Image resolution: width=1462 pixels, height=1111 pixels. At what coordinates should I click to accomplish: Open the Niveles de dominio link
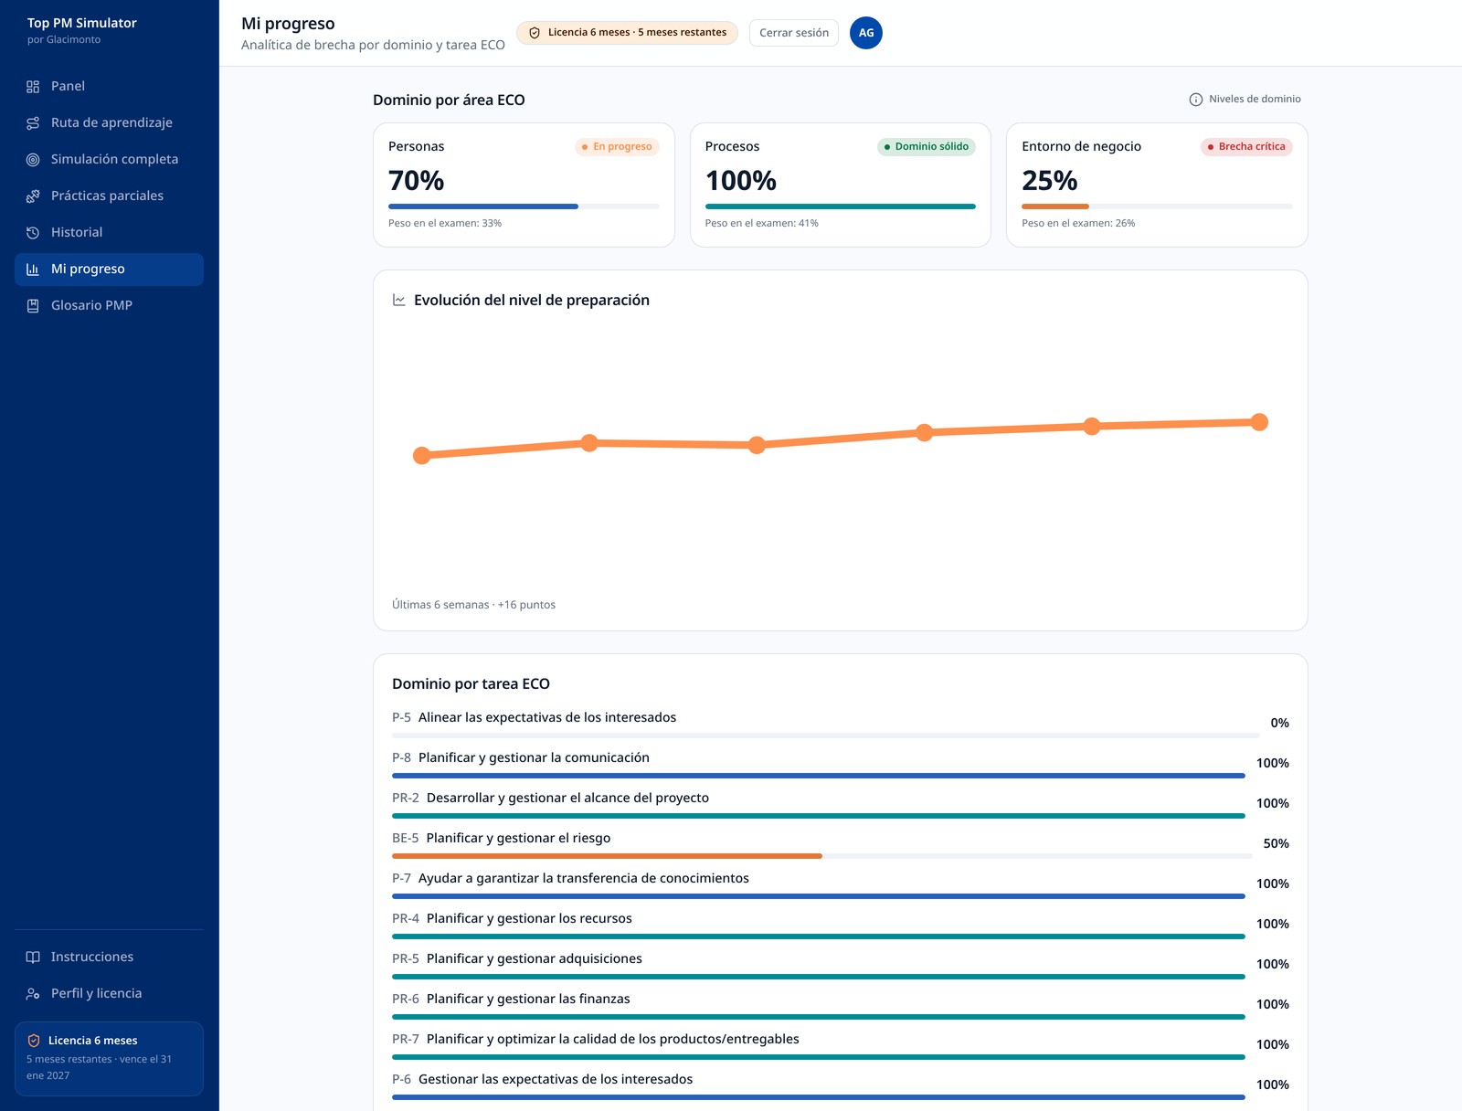point(1245,100)
